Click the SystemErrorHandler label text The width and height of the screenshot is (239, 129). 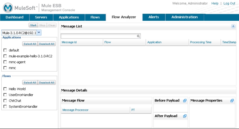(23, 107)
